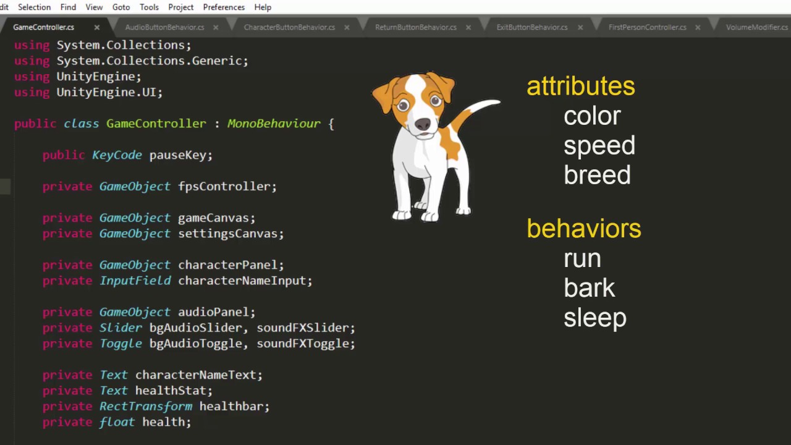This screenshot has width=791, height=445.
Task: Open the Goto menu
Action: (121, 7)
